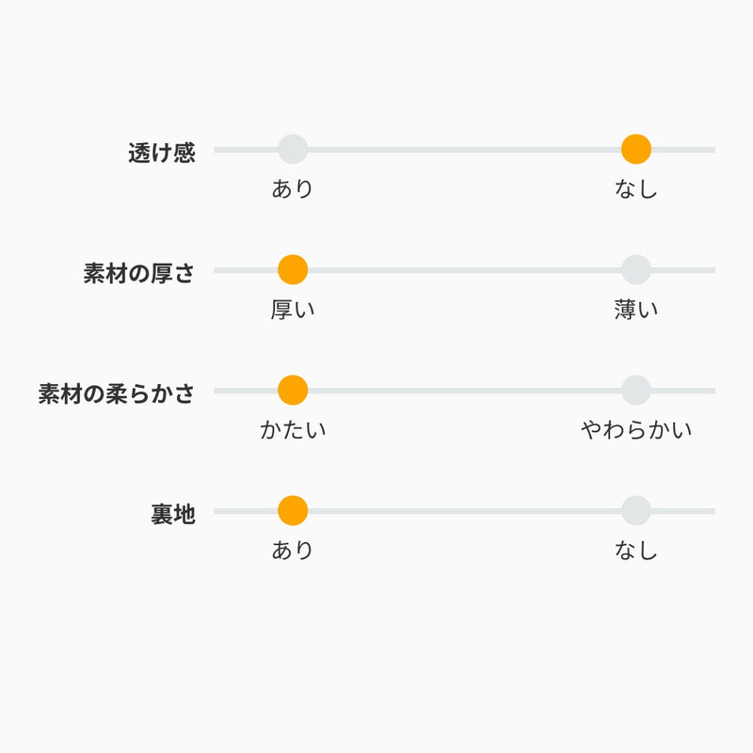Screen dimensions: 753x753
Task: Click the middle of the 透け感 slider track
Action: [x=464, y=150]
